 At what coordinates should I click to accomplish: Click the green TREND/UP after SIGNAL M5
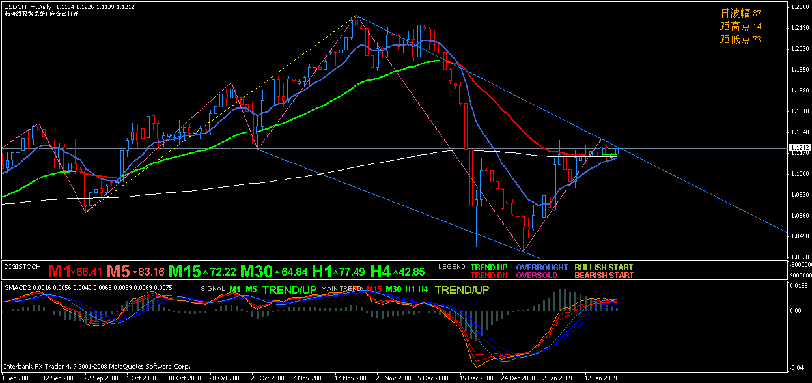pos(290,289)
